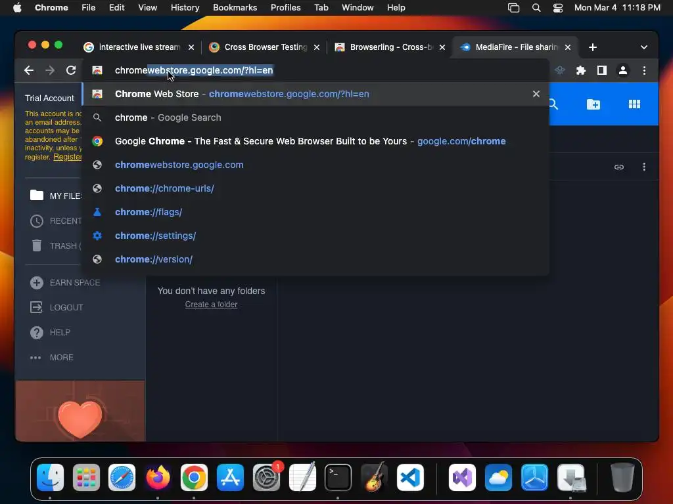Open the Chrome profile avatar

pyautogui.click(x=623, y=70)
